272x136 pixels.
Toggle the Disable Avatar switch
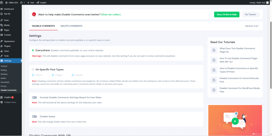click(34, 116)
